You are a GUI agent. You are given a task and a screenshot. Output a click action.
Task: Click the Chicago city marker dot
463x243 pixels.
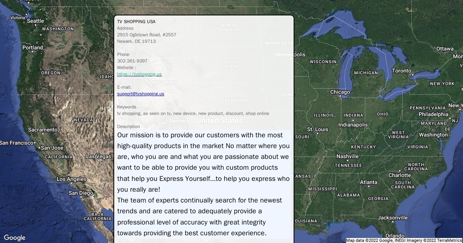pos(341,97)
